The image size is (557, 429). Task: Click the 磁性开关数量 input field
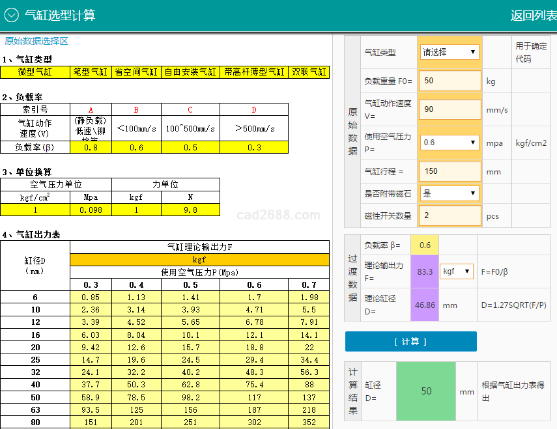click(x=450, y=215)
